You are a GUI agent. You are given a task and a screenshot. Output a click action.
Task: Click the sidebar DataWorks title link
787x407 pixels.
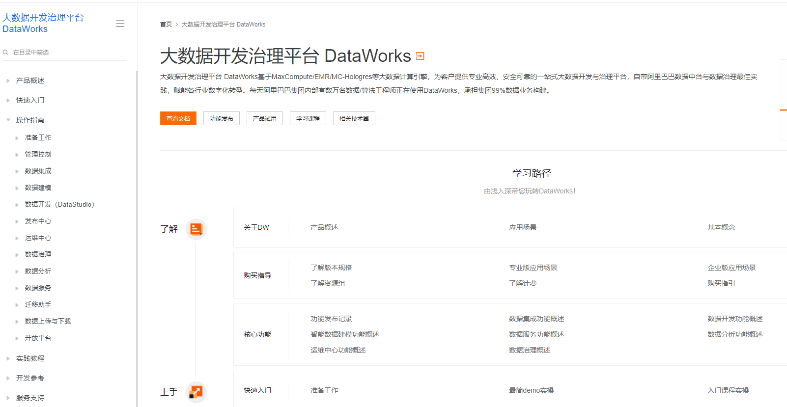click(43, 23)
